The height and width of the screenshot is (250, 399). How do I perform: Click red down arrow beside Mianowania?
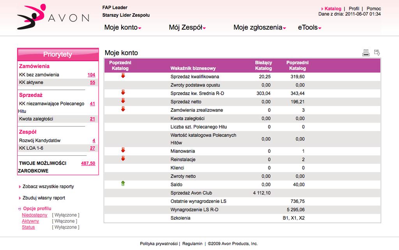[x=123, y=150]
